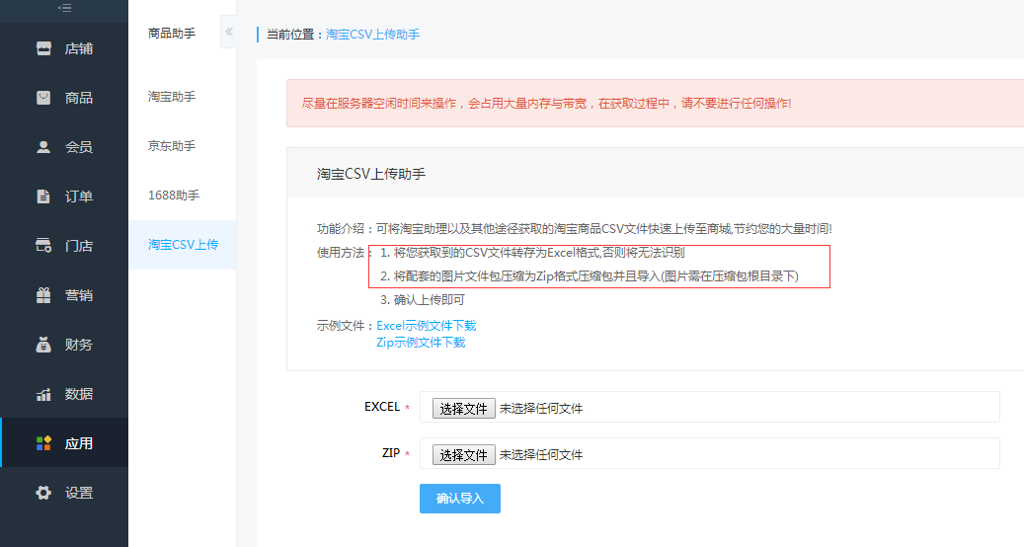Click the 店铺 store icon in sidebar

pos(43,48)
